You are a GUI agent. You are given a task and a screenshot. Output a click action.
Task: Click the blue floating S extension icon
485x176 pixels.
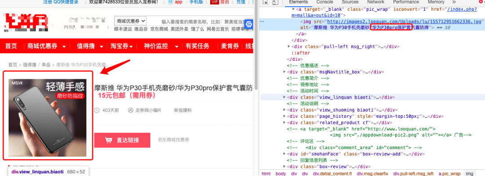tap(249, 25)
